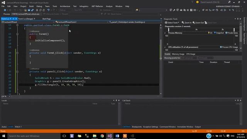Switch to the CPU Usage tab
Viewport: 247px width, 139px height.
[x=191, y=54]
